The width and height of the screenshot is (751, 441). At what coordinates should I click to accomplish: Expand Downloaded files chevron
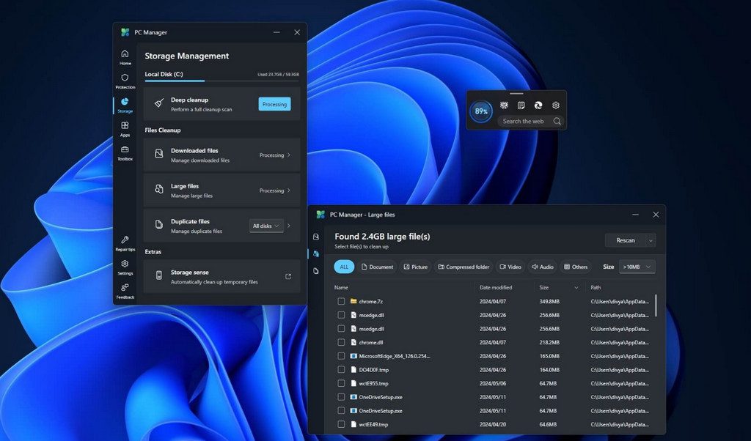pos(289,155)
